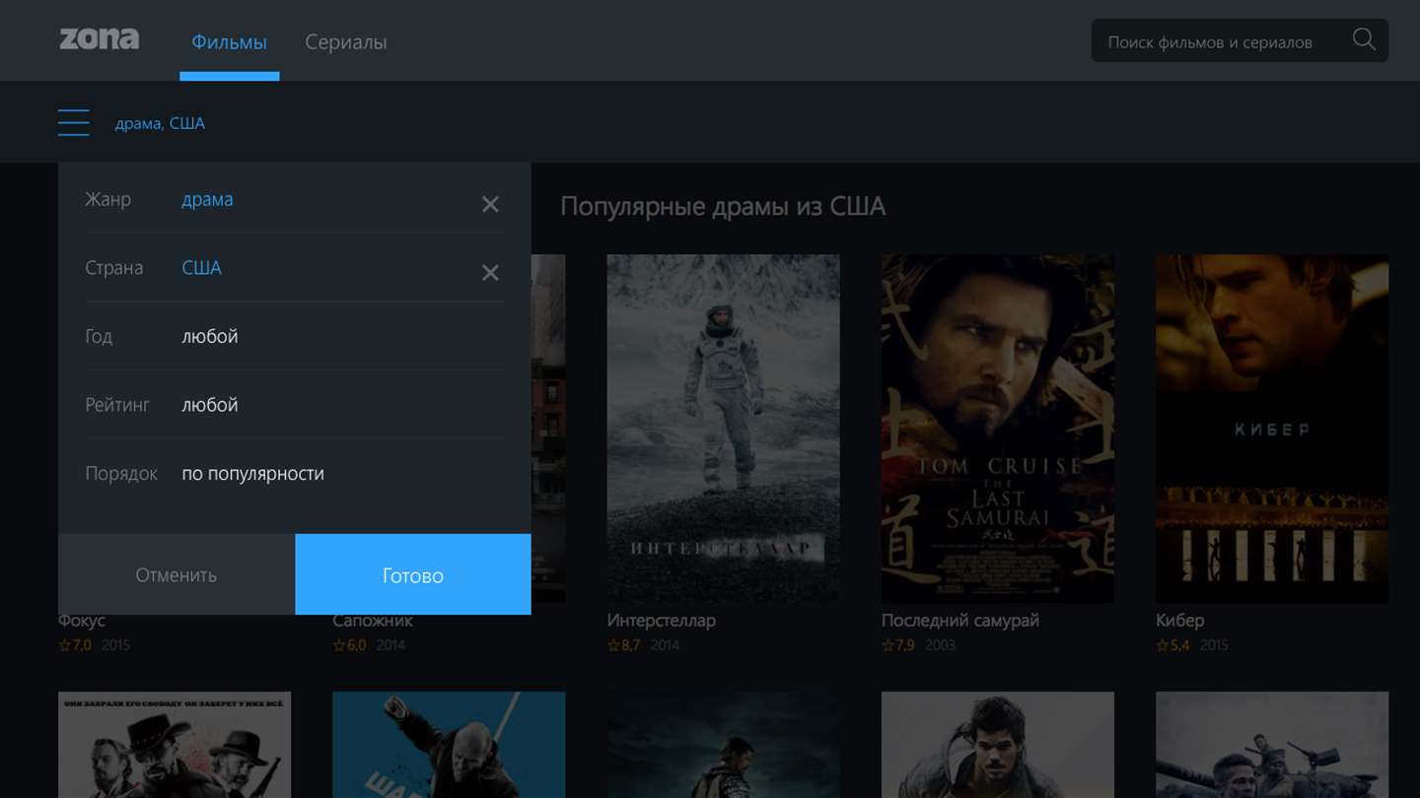Screen dimensions: 1420x798
Task: Click the Кибер title text
Action: click(1180, 621)
